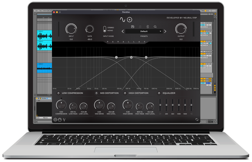Click the Input gain knob
Screen dimensions: 252x162
pyautogui.click(x=71, y=29)
